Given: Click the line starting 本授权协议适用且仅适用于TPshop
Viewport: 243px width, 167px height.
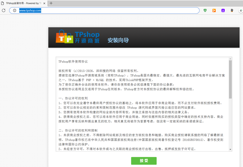Looking at the screenshot, I should [x=126, y=89].
